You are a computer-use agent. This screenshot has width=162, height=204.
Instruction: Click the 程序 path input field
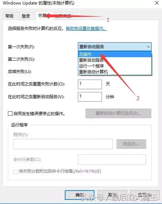63,144
